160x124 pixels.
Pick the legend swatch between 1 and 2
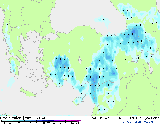(x=16, y=121)
